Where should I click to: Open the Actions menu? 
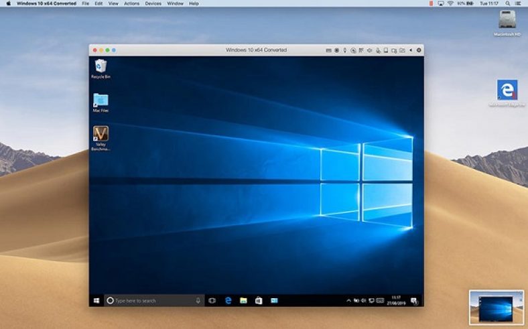click(x=131, y=3)
